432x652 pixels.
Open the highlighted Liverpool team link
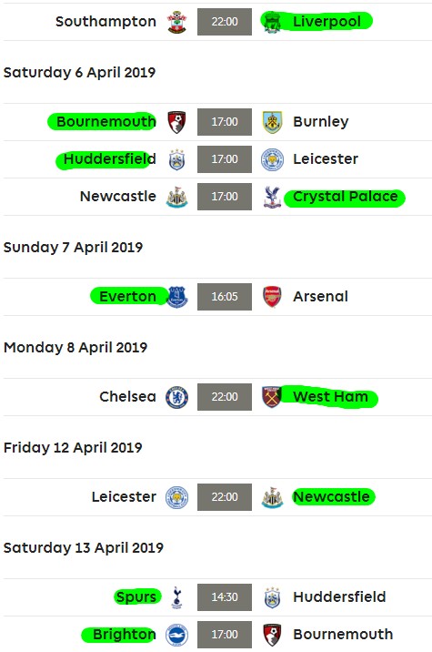(327, 22)
